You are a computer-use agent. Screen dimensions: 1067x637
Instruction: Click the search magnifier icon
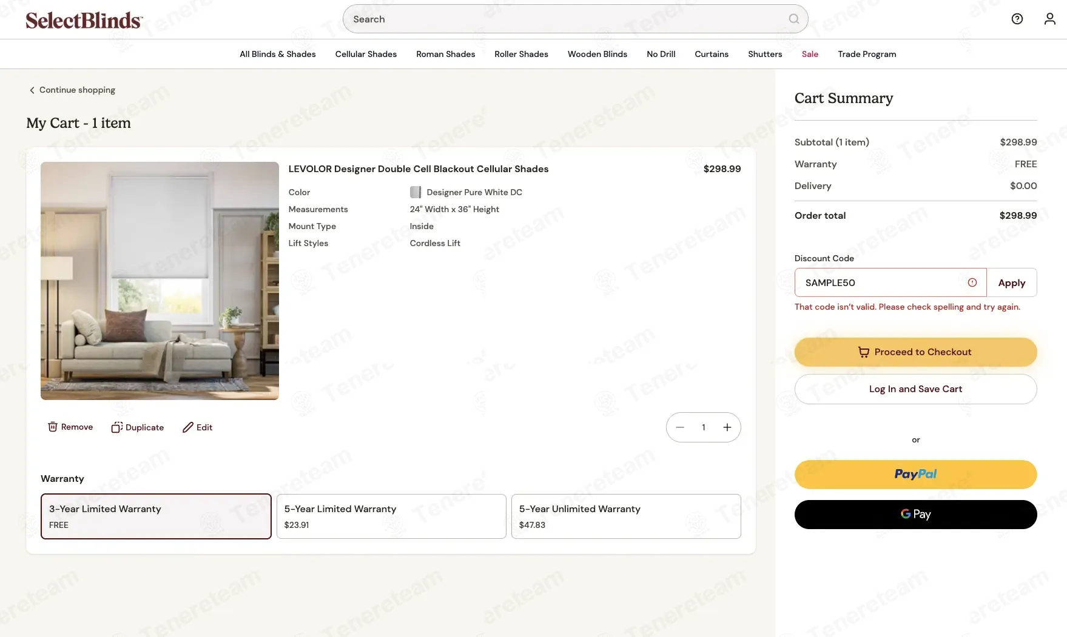[x=793, y=19]
